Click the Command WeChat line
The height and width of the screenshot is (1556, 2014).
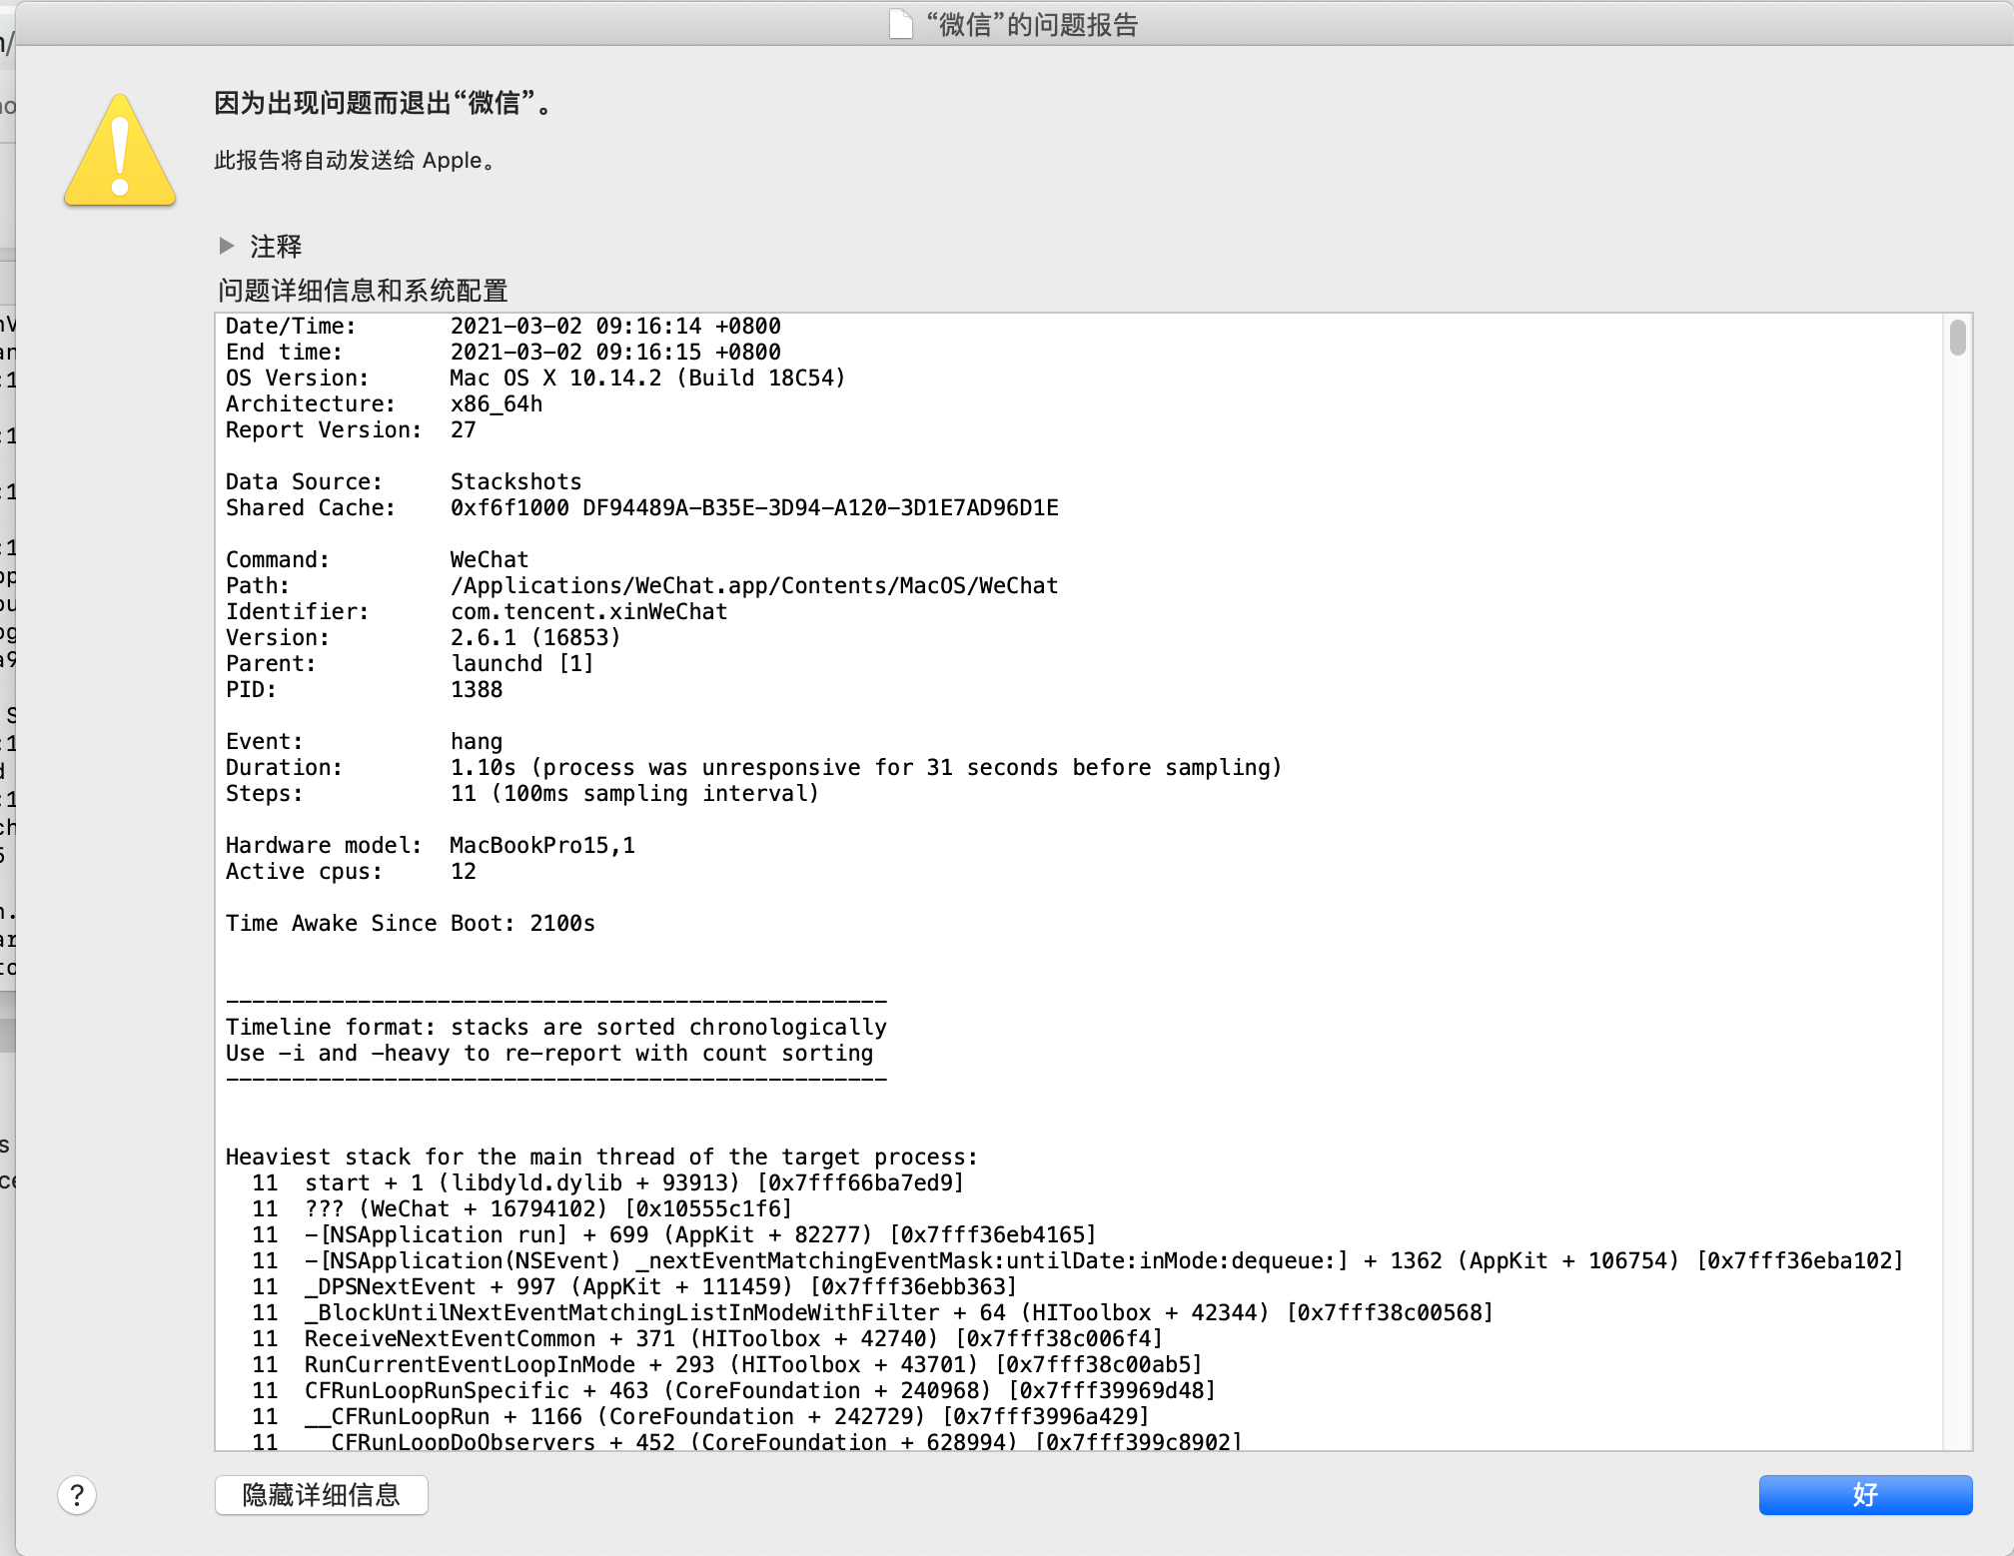378,560
